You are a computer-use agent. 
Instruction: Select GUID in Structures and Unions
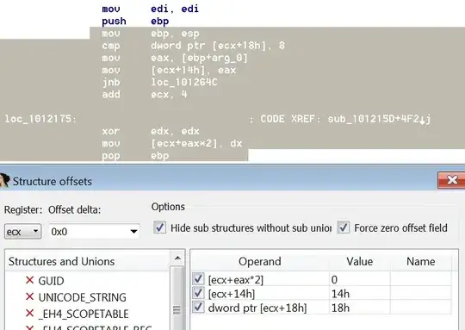[x=51, y=281]
